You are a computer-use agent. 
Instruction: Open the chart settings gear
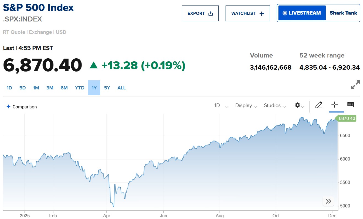coord(297,105)
